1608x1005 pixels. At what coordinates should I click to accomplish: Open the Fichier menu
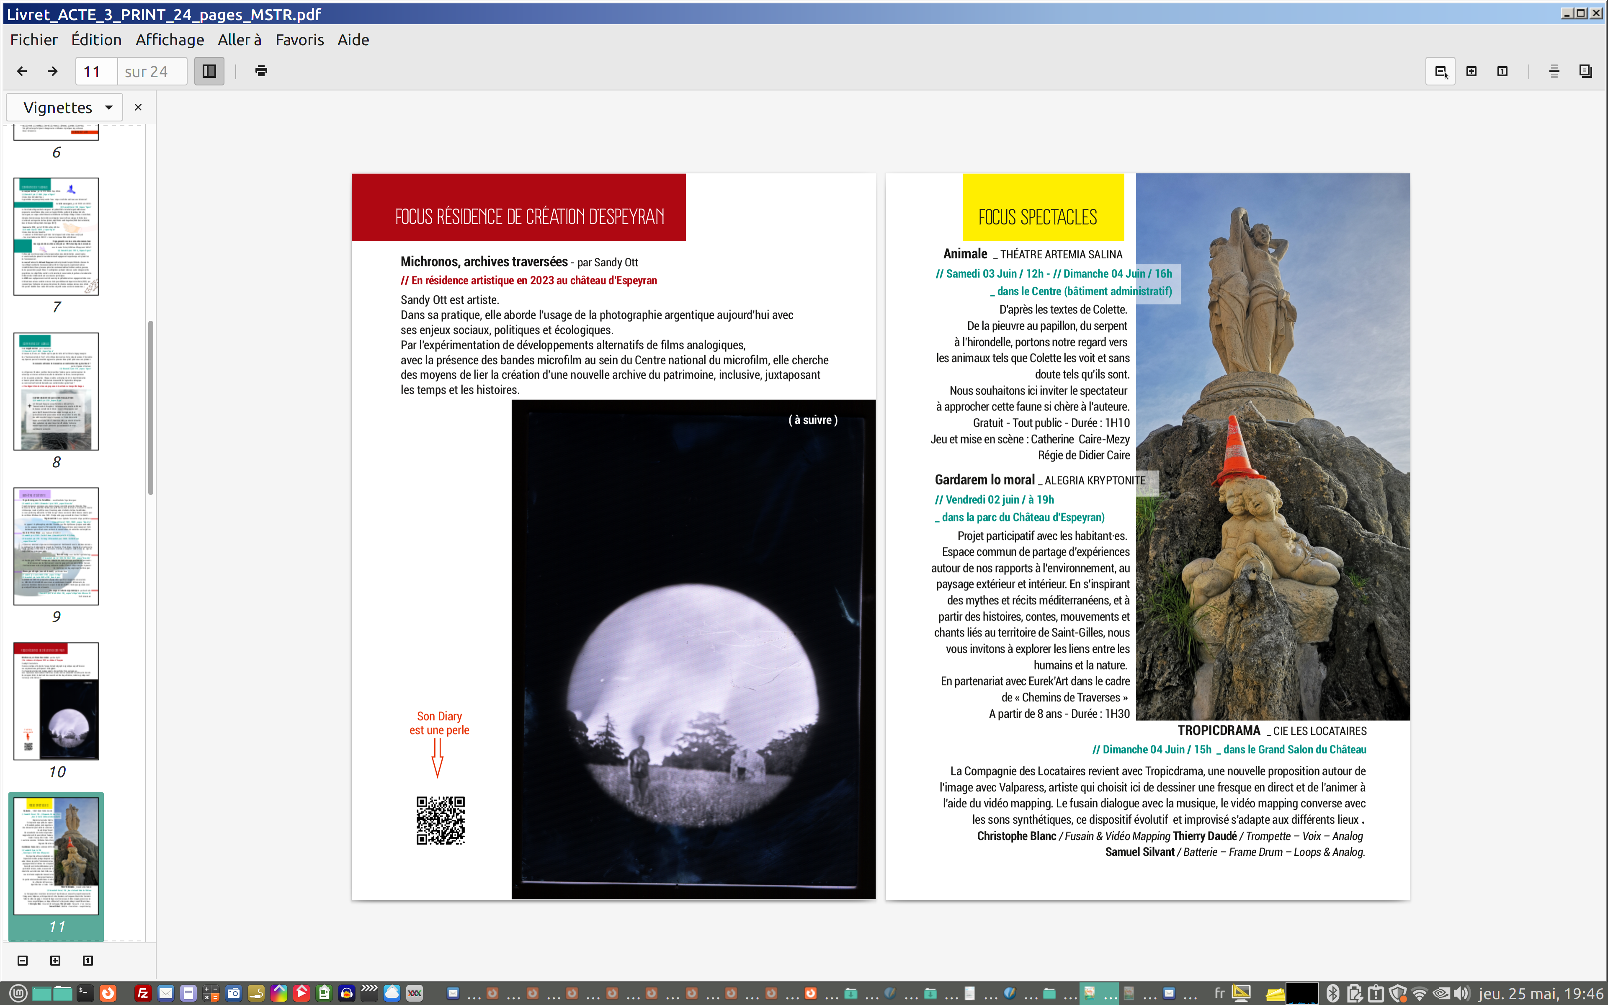34,40
